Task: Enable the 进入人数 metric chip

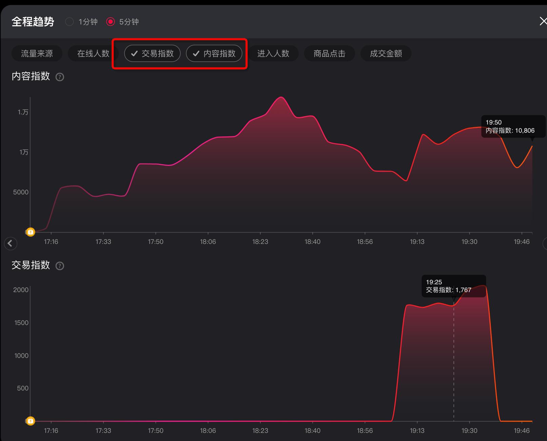Action: [x=273, y=54]
